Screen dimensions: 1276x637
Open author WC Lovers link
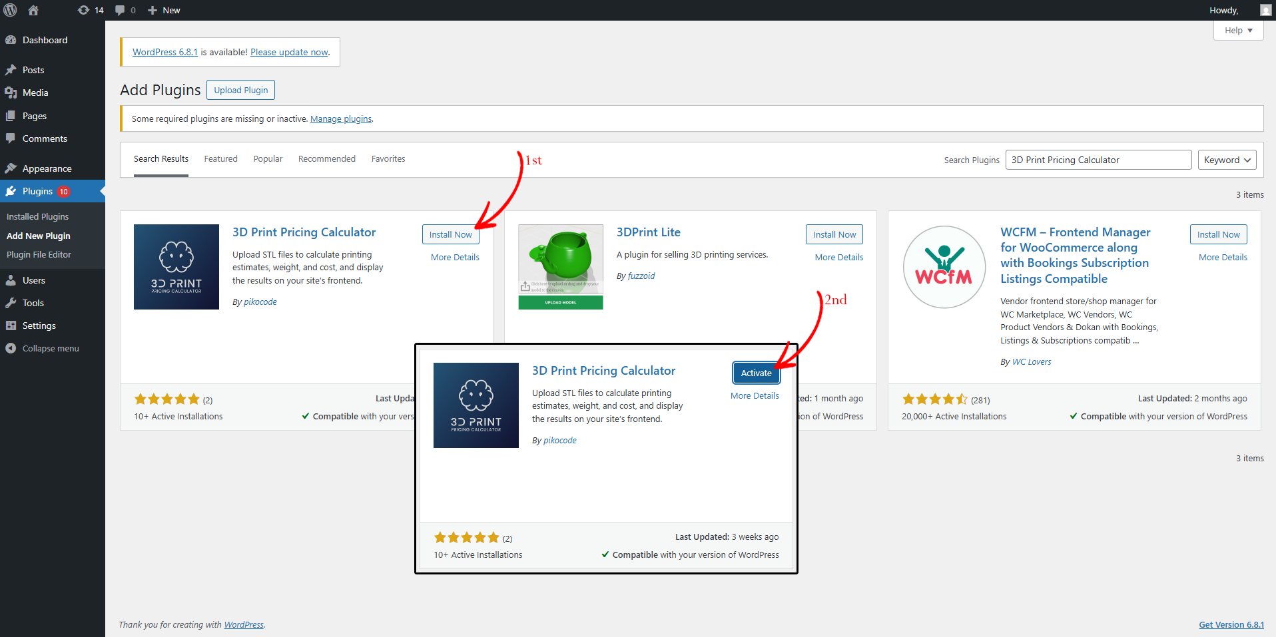1032,362
